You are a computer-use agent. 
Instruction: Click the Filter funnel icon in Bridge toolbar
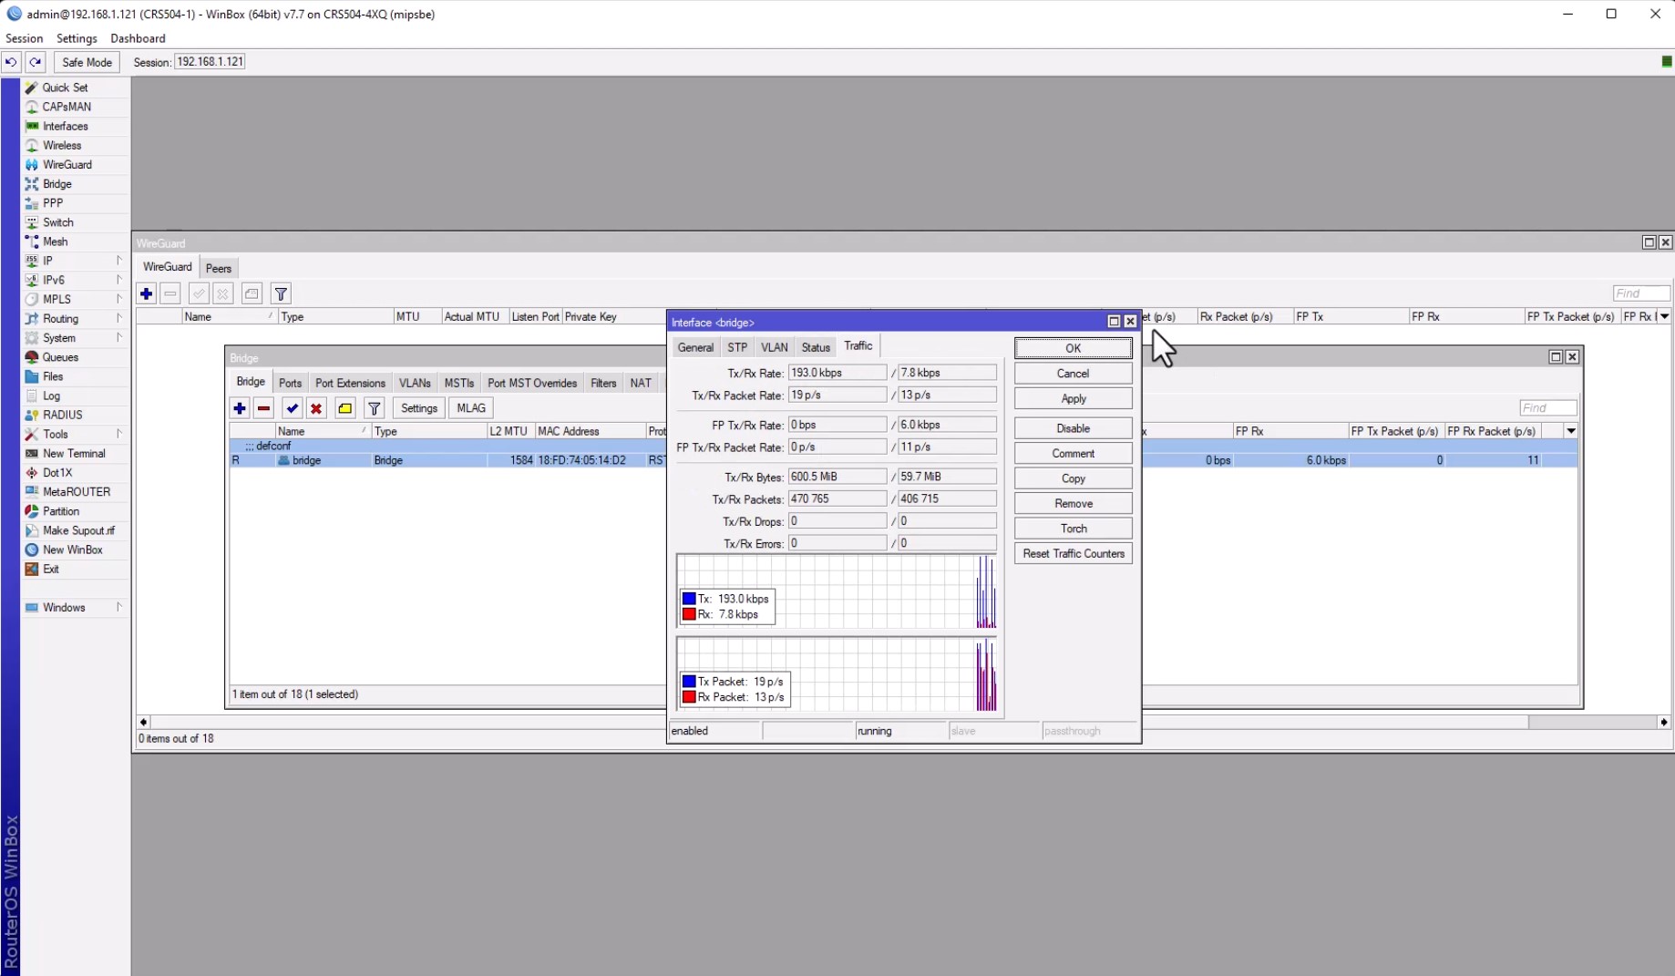click(x=374, y=408)
